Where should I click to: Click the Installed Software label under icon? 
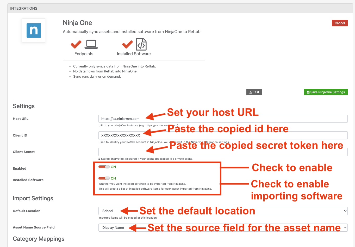pos(134,54)
